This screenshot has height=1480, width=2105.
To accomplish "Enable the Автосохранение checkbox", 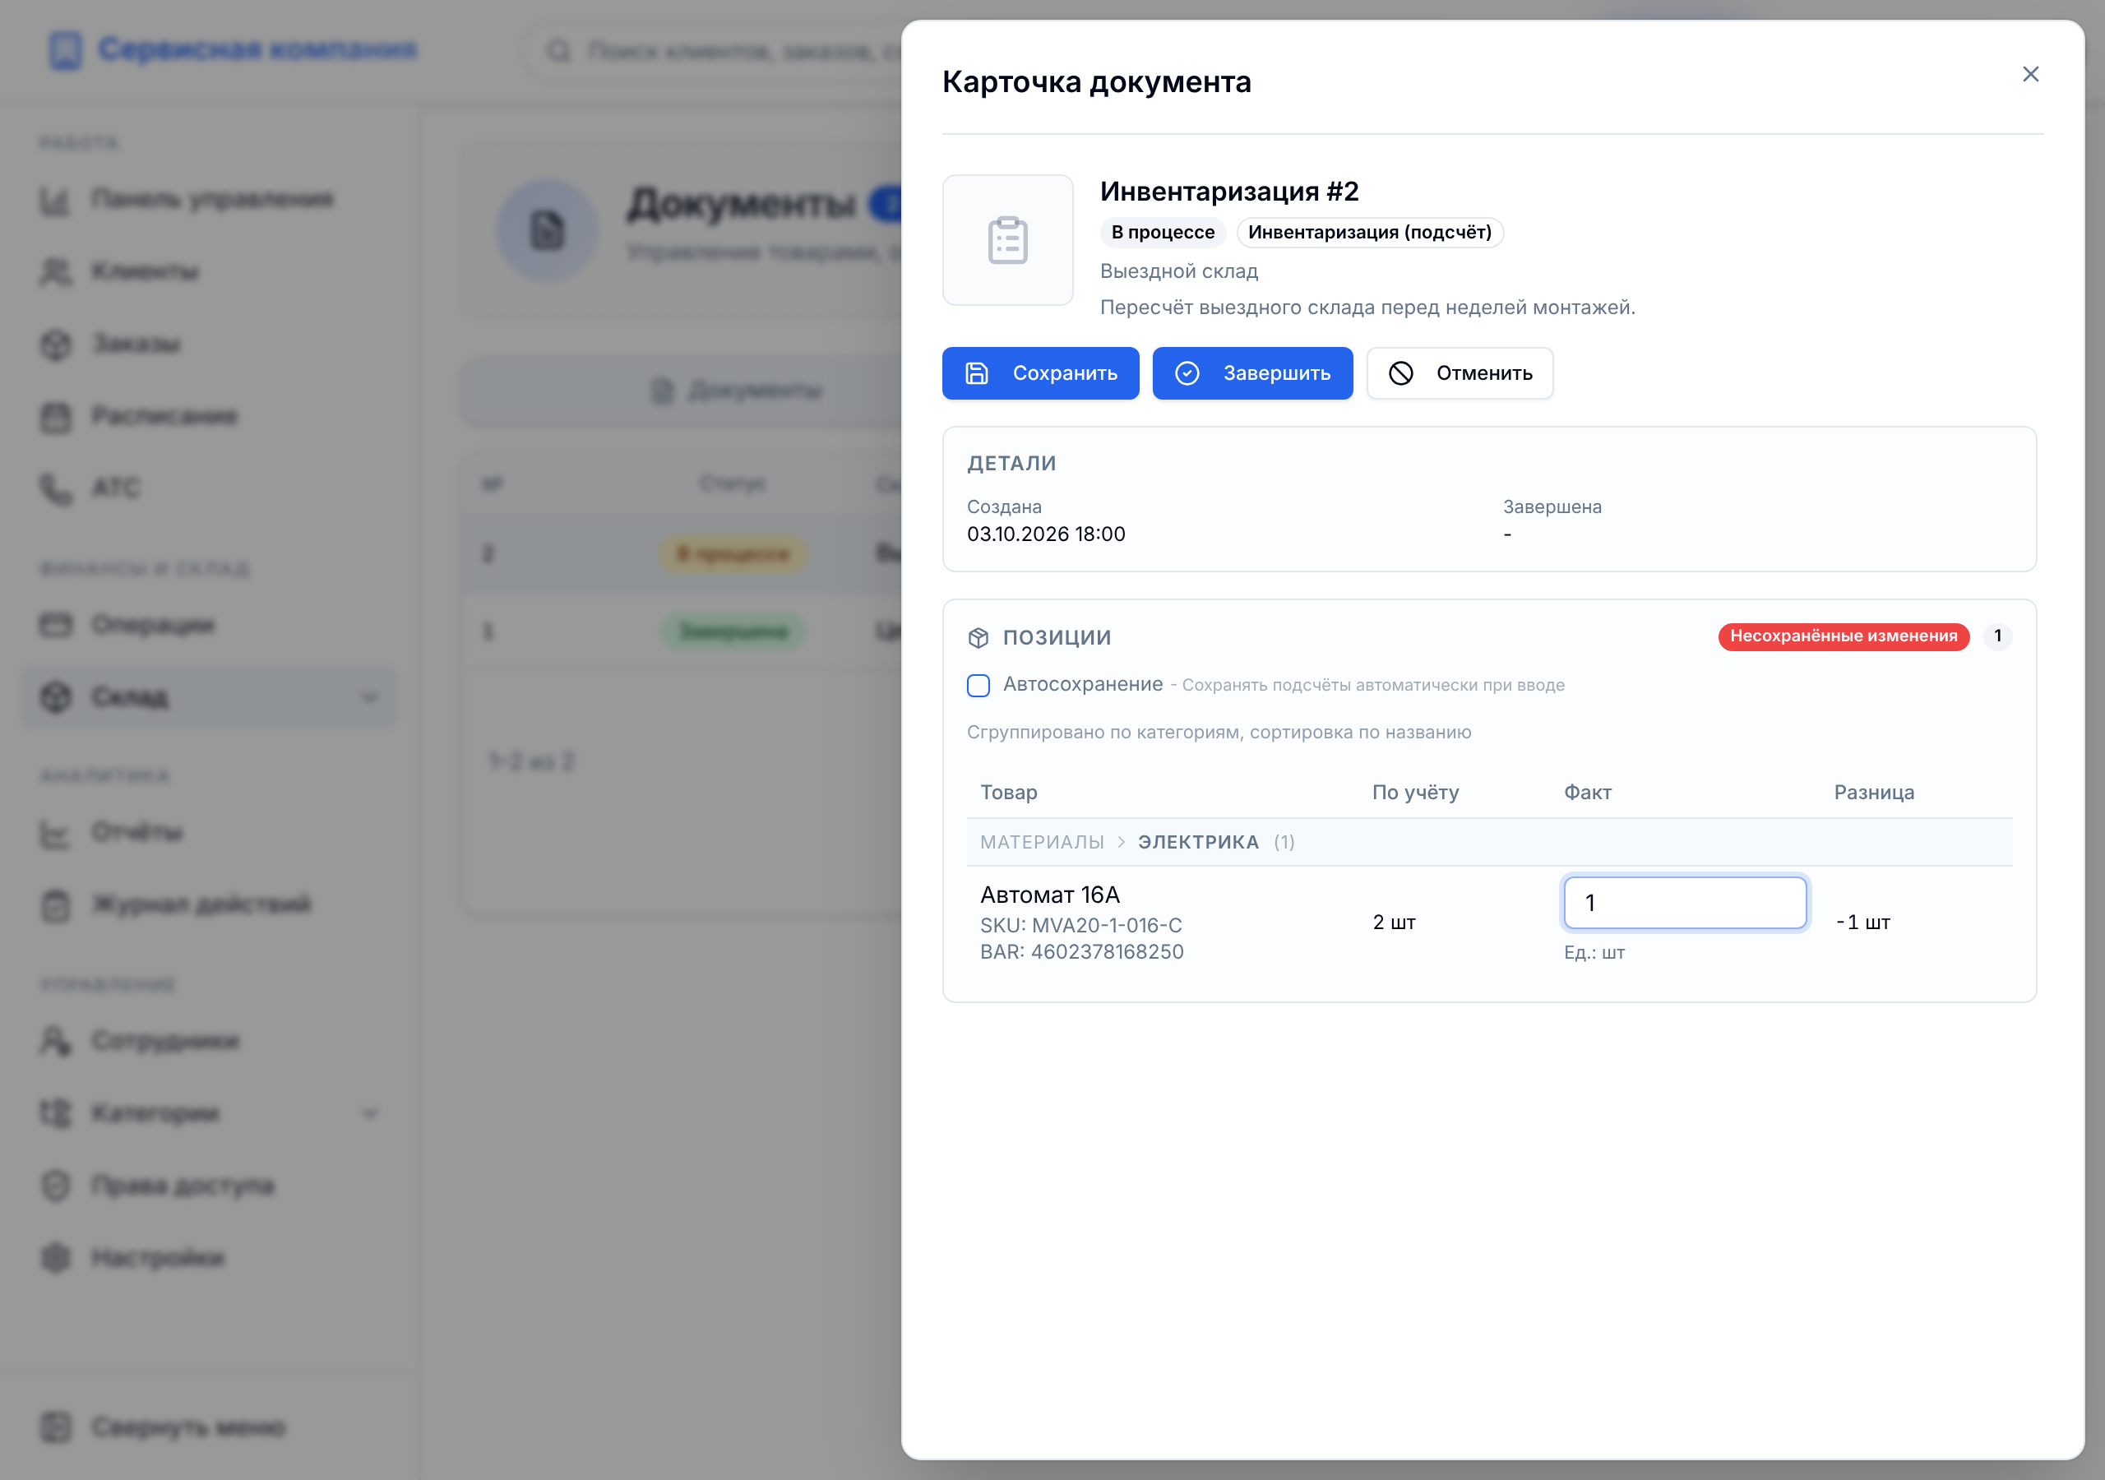I will (x=978, y=685).
